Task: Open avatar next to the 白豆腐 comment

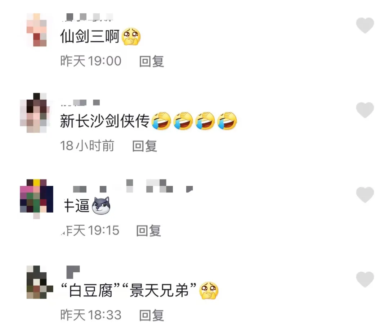Action: pos(40,282)
